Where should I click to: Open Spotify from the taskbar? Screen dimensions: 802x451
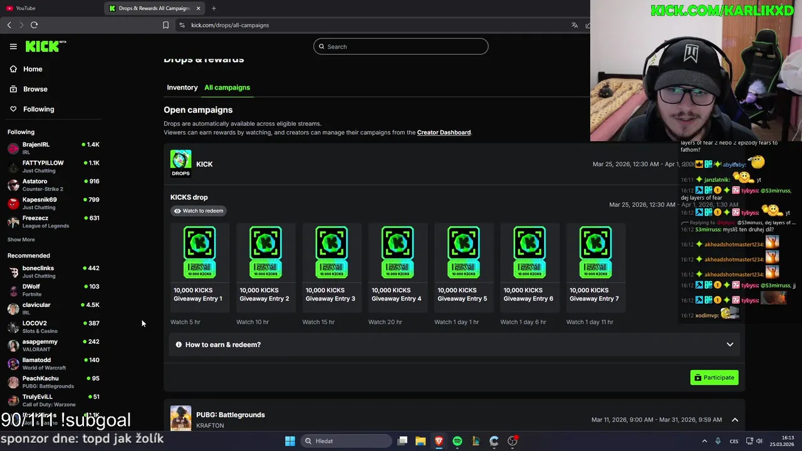point(457,441)
